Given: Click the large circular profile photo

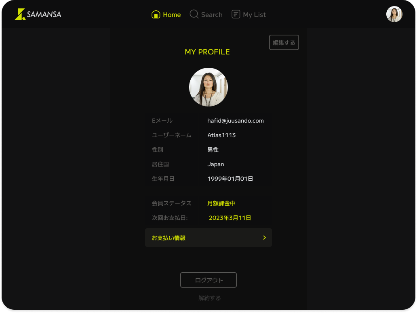Looking at the screenshot, I should (x=208, y=87).
